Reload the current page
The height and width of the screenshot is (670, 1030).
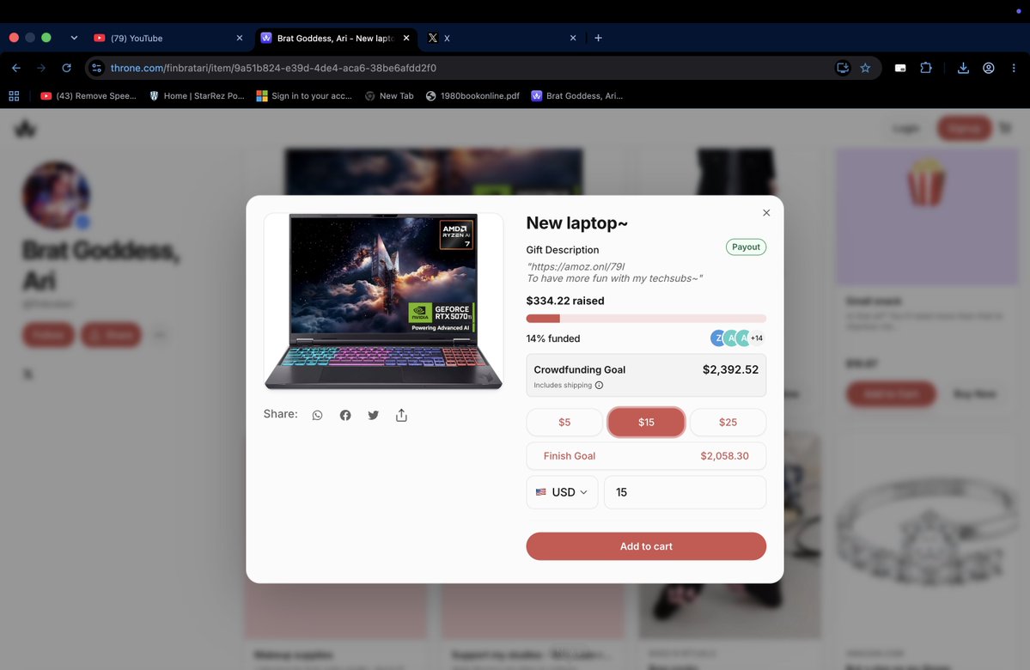click(x=66, y=68)
